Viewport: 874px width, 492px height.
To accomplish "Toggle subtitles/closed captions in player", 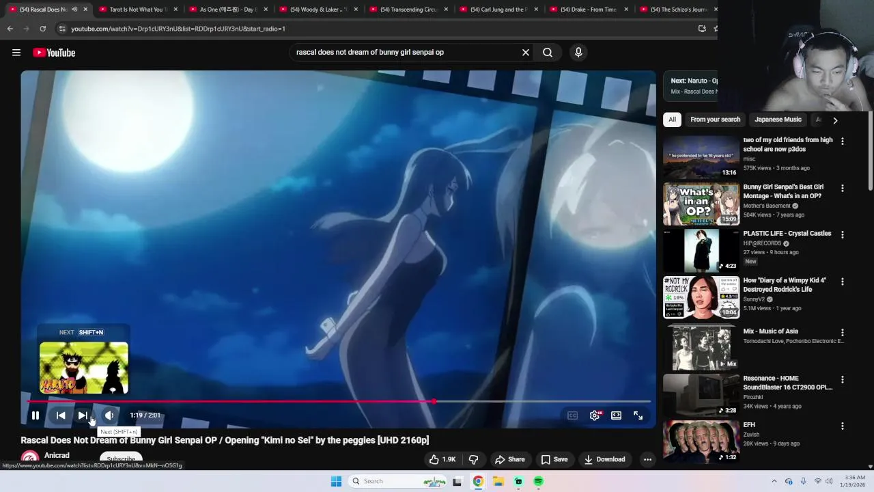I will [572, 415].
